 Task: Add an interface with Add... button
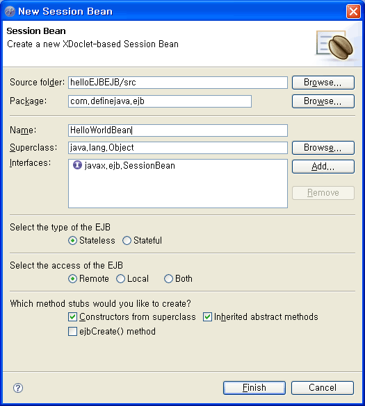click(323, 167)
